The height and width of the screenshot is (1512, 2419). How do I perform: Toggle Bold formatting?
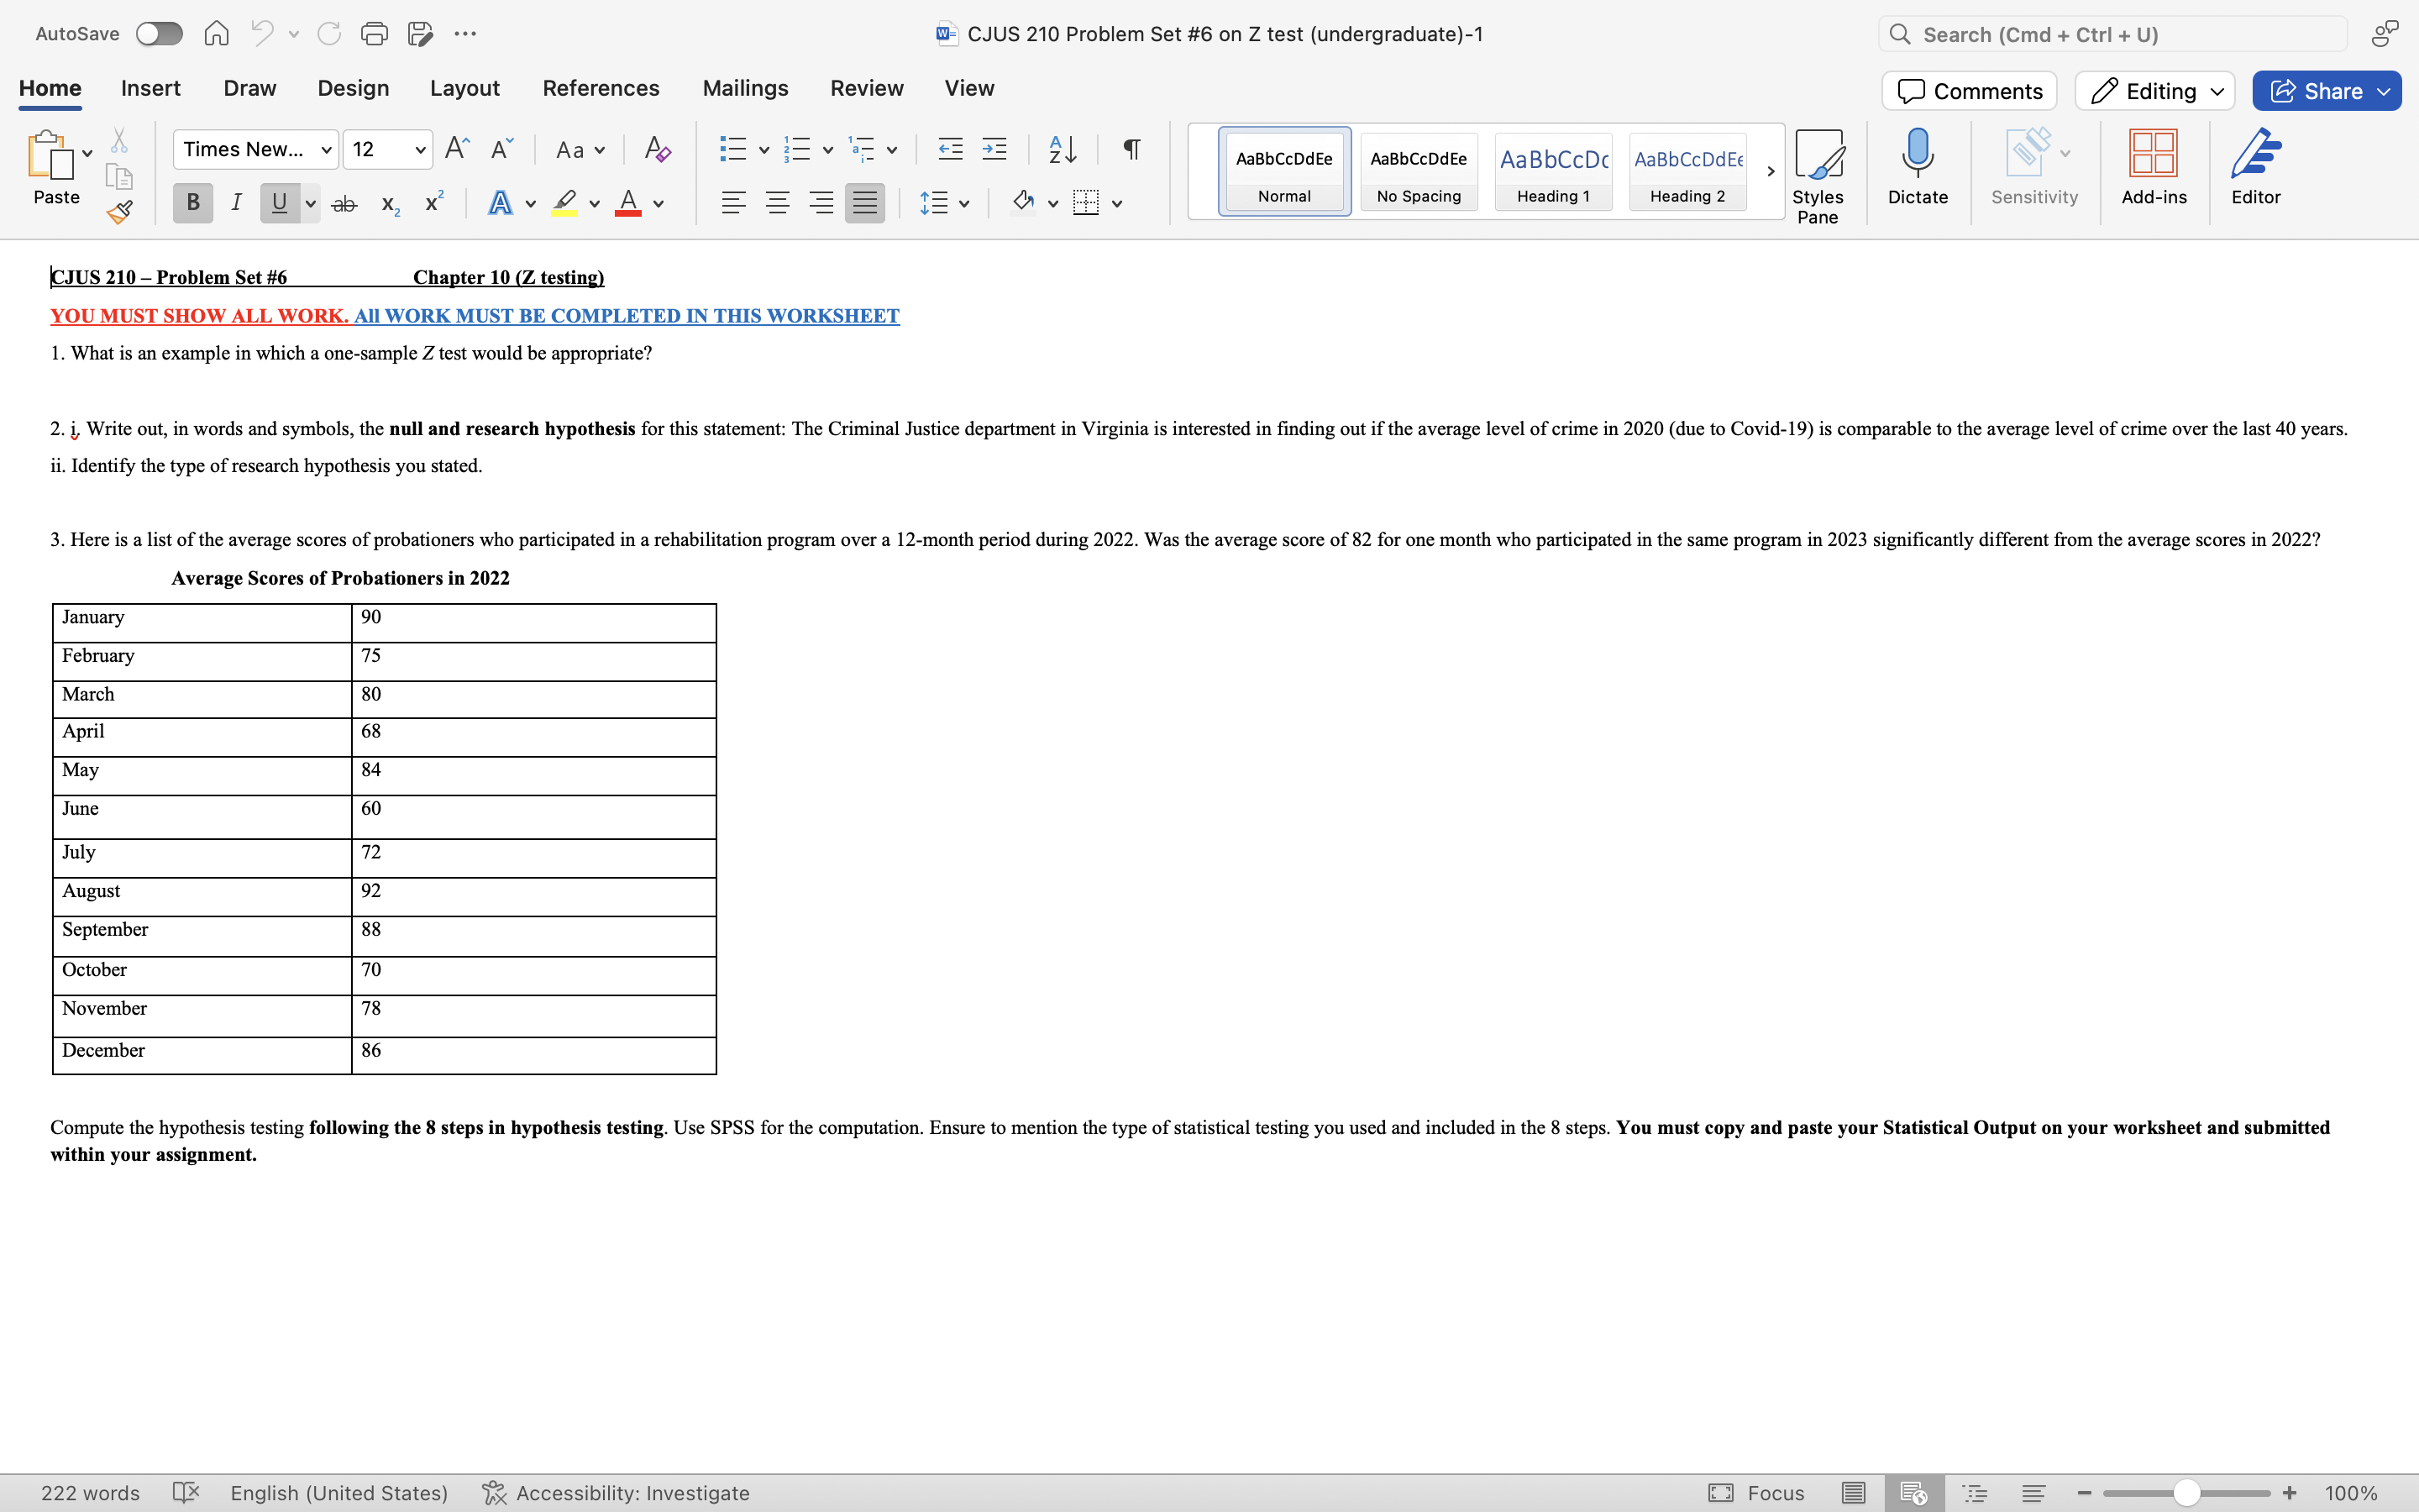193,204
